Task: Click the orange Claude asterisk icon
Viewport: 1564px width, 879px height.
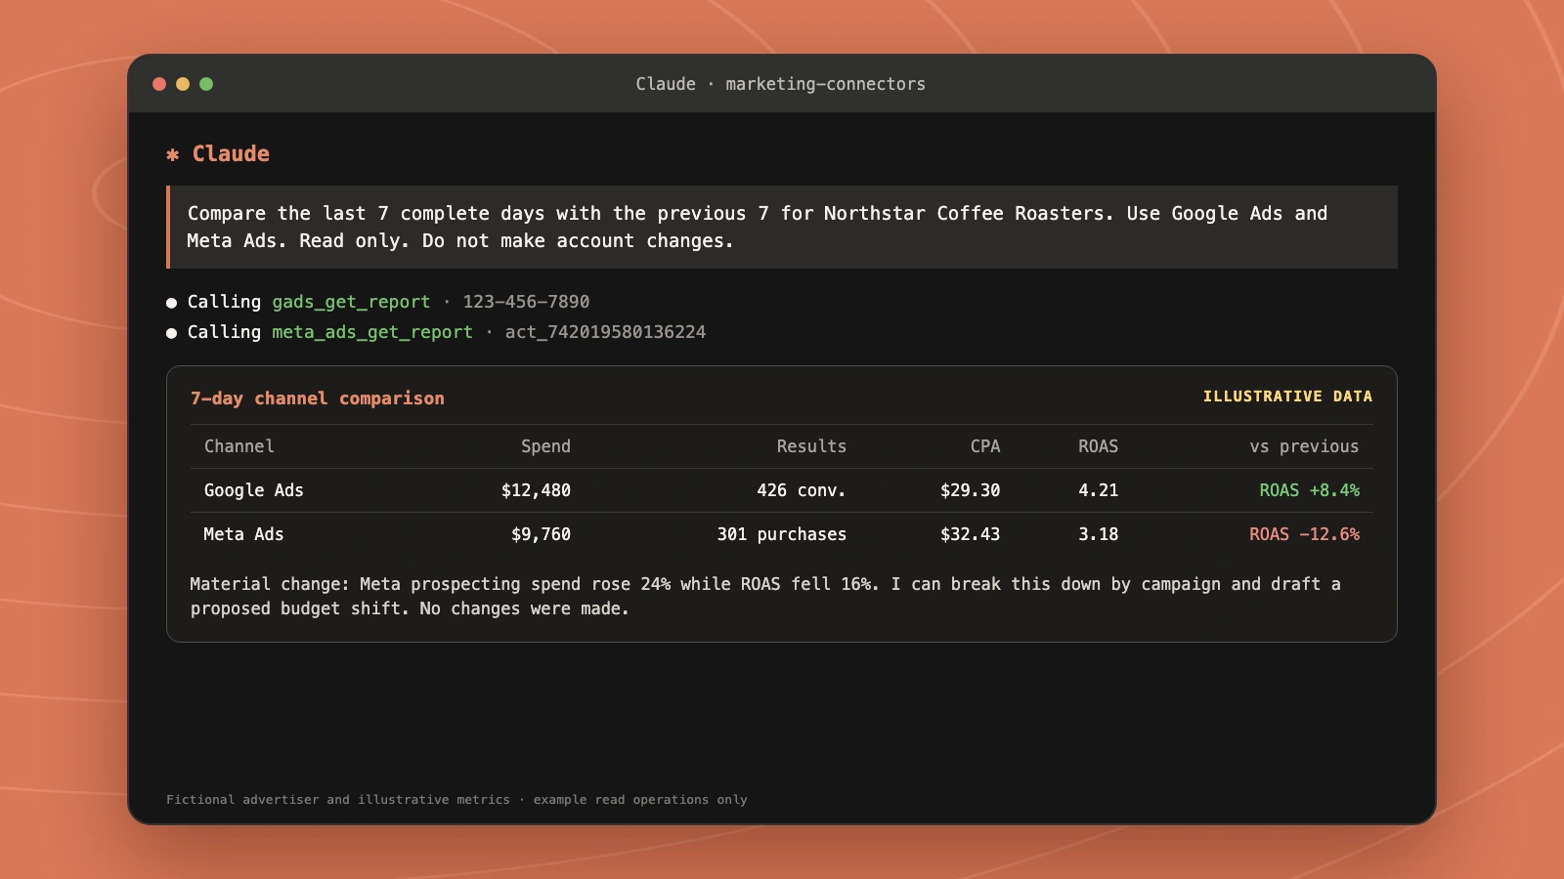Action: [x=173, y=154]
